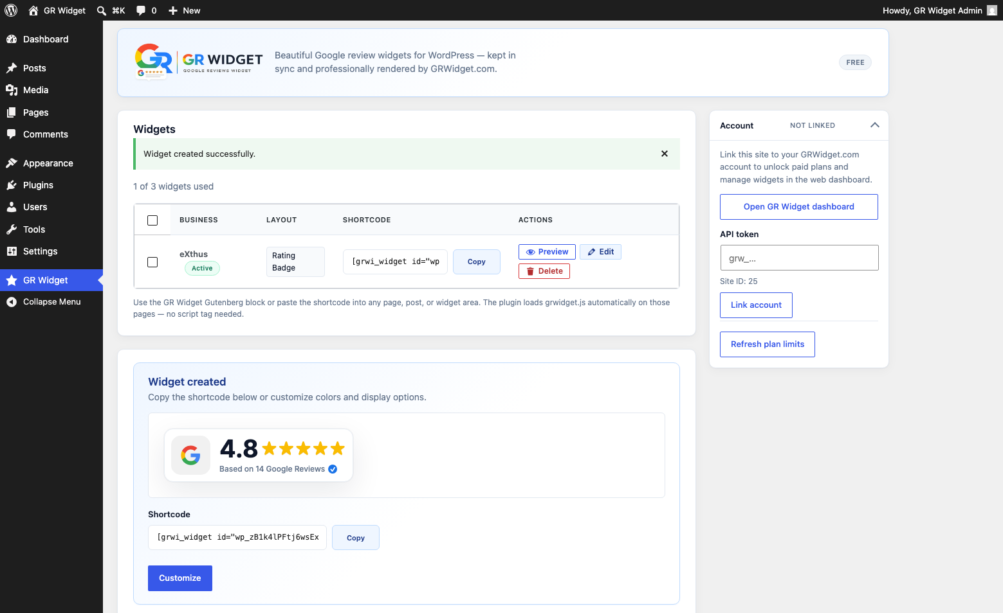The width and height of the screenshot is (1003, 613).
Task: Click the GR Widget star icon
Action: point(12,280)
